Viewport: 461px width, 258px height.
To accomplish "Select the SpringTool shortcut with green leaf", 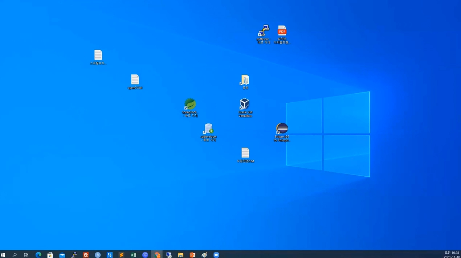I will pos(190,105).
